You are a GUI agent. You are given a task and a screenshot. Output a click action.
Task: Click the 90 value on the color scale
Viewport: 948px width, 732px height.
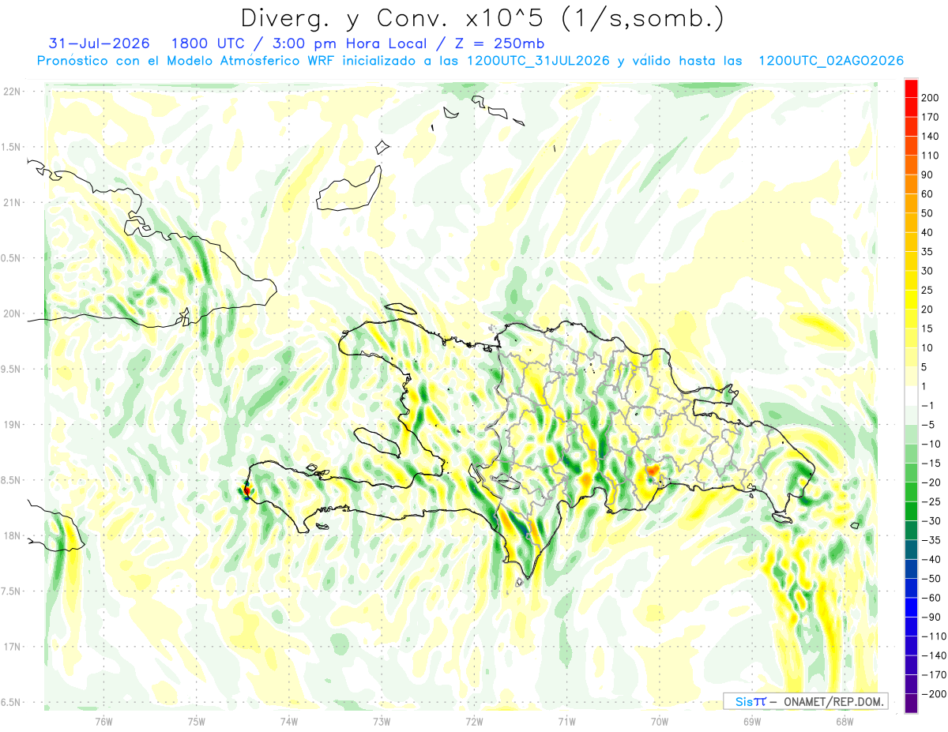coord(927,175)
